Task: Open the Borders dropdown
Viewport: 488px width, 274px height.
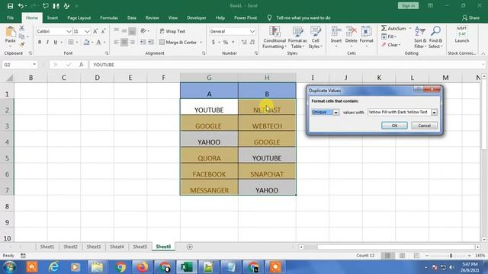Action: [77, 43]
